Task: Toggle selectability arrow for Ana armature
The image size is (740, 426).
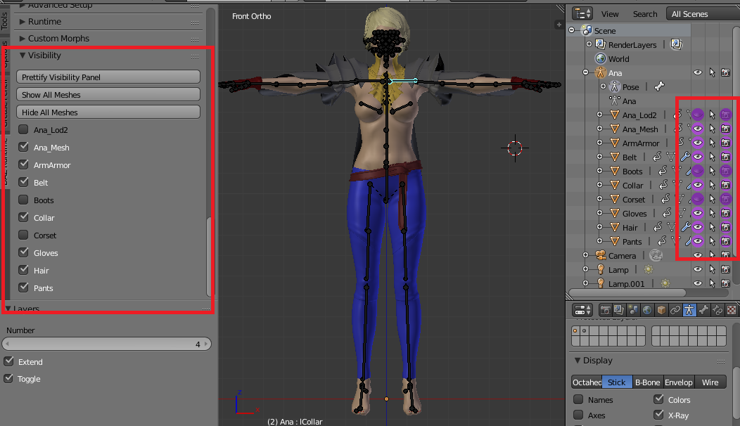Action: click(x=712, y=72)
